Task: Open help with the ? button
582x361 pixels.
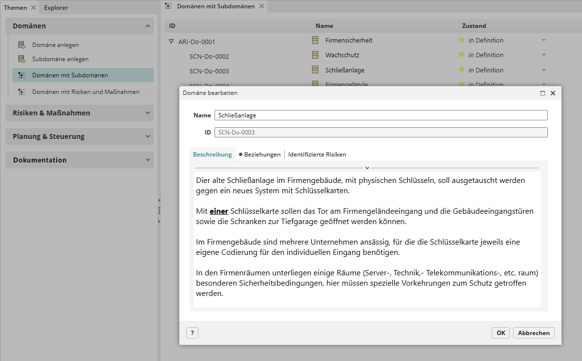Action: 192,333
